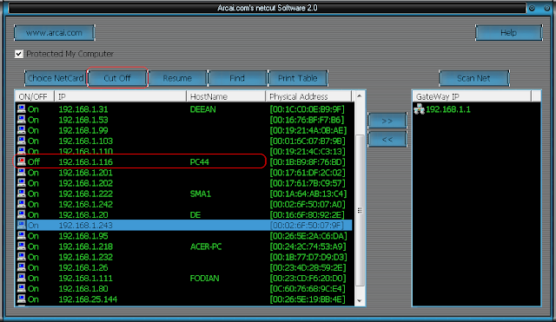Click computer icon of ACER-PC row

[x=22, y=246]
